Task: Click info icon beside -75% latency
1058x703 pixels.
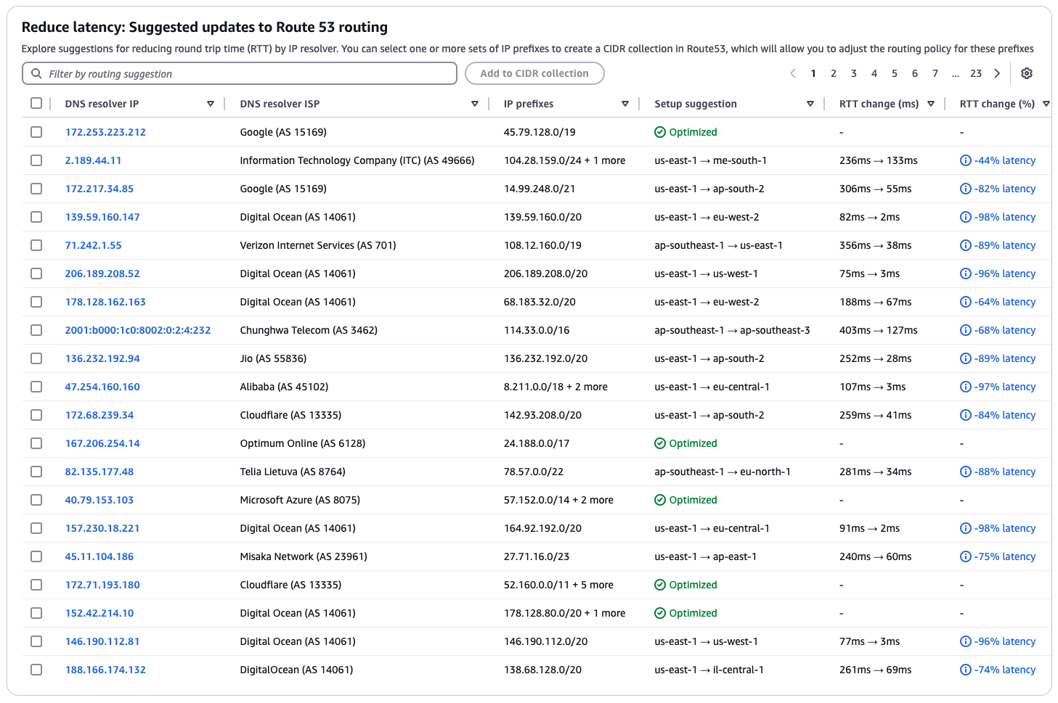Action: click(x=966, y=556)
